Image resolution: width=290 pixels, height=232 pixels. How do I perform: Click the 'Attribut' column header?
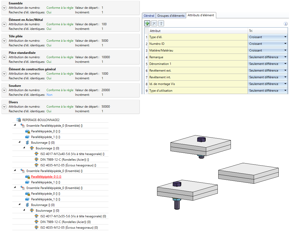pyautogui.click(x=198, y=31)
